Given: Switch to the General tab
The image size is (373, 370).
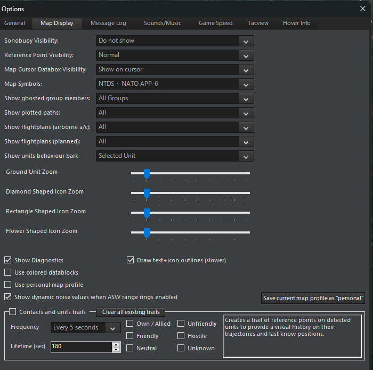Looking at the screenshot, I should pos(14,23).
